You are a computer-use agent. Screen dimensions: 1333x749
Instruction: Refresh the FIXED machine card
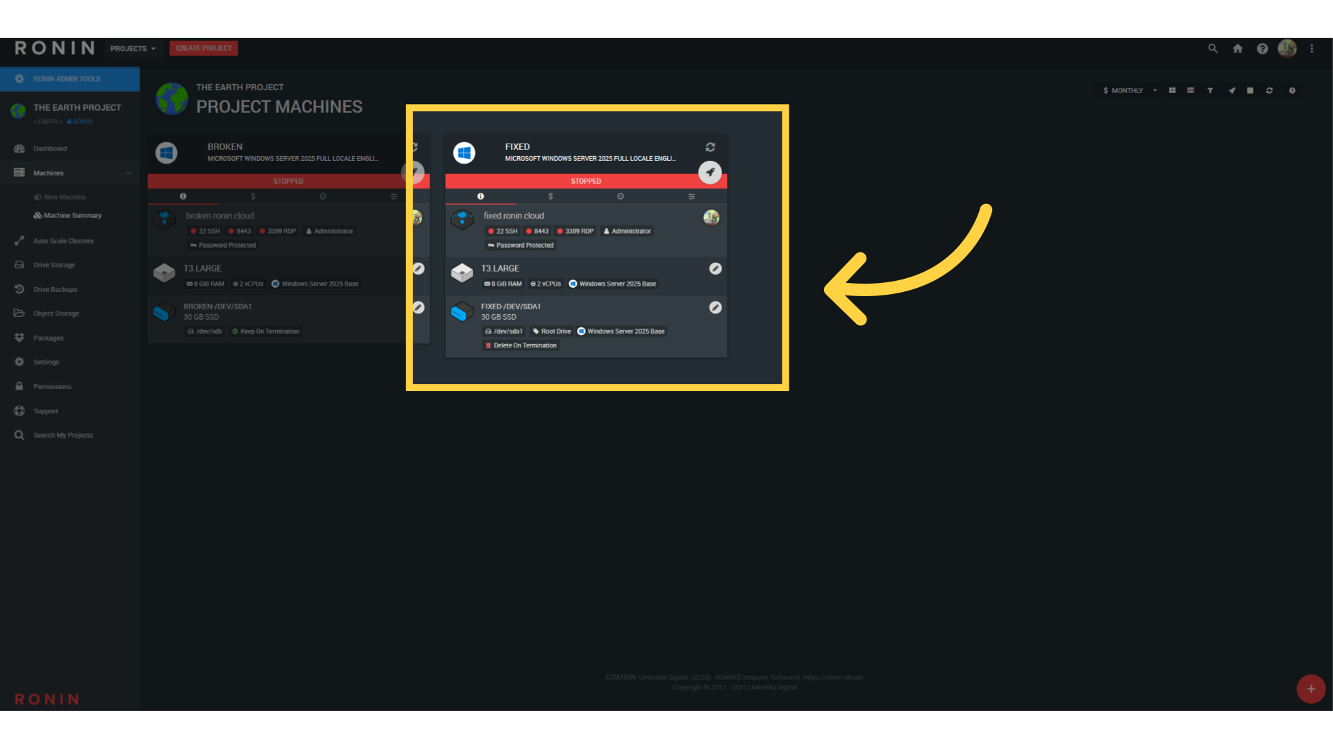(710, 147)
